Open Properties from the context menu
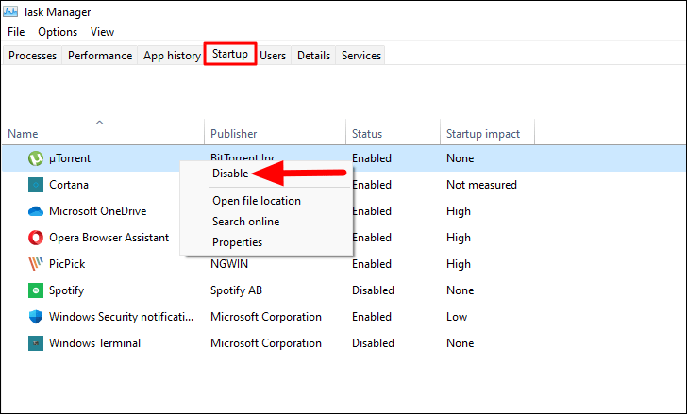This screenshot has height=414, width=687. [x=237, y=242]
